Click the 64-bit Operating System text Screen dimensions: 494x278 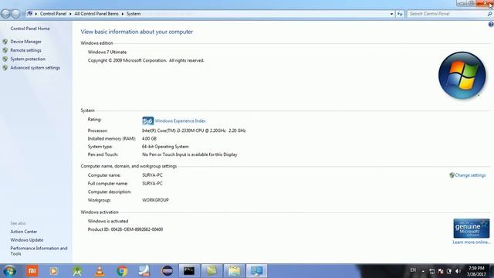pos(165,147)
